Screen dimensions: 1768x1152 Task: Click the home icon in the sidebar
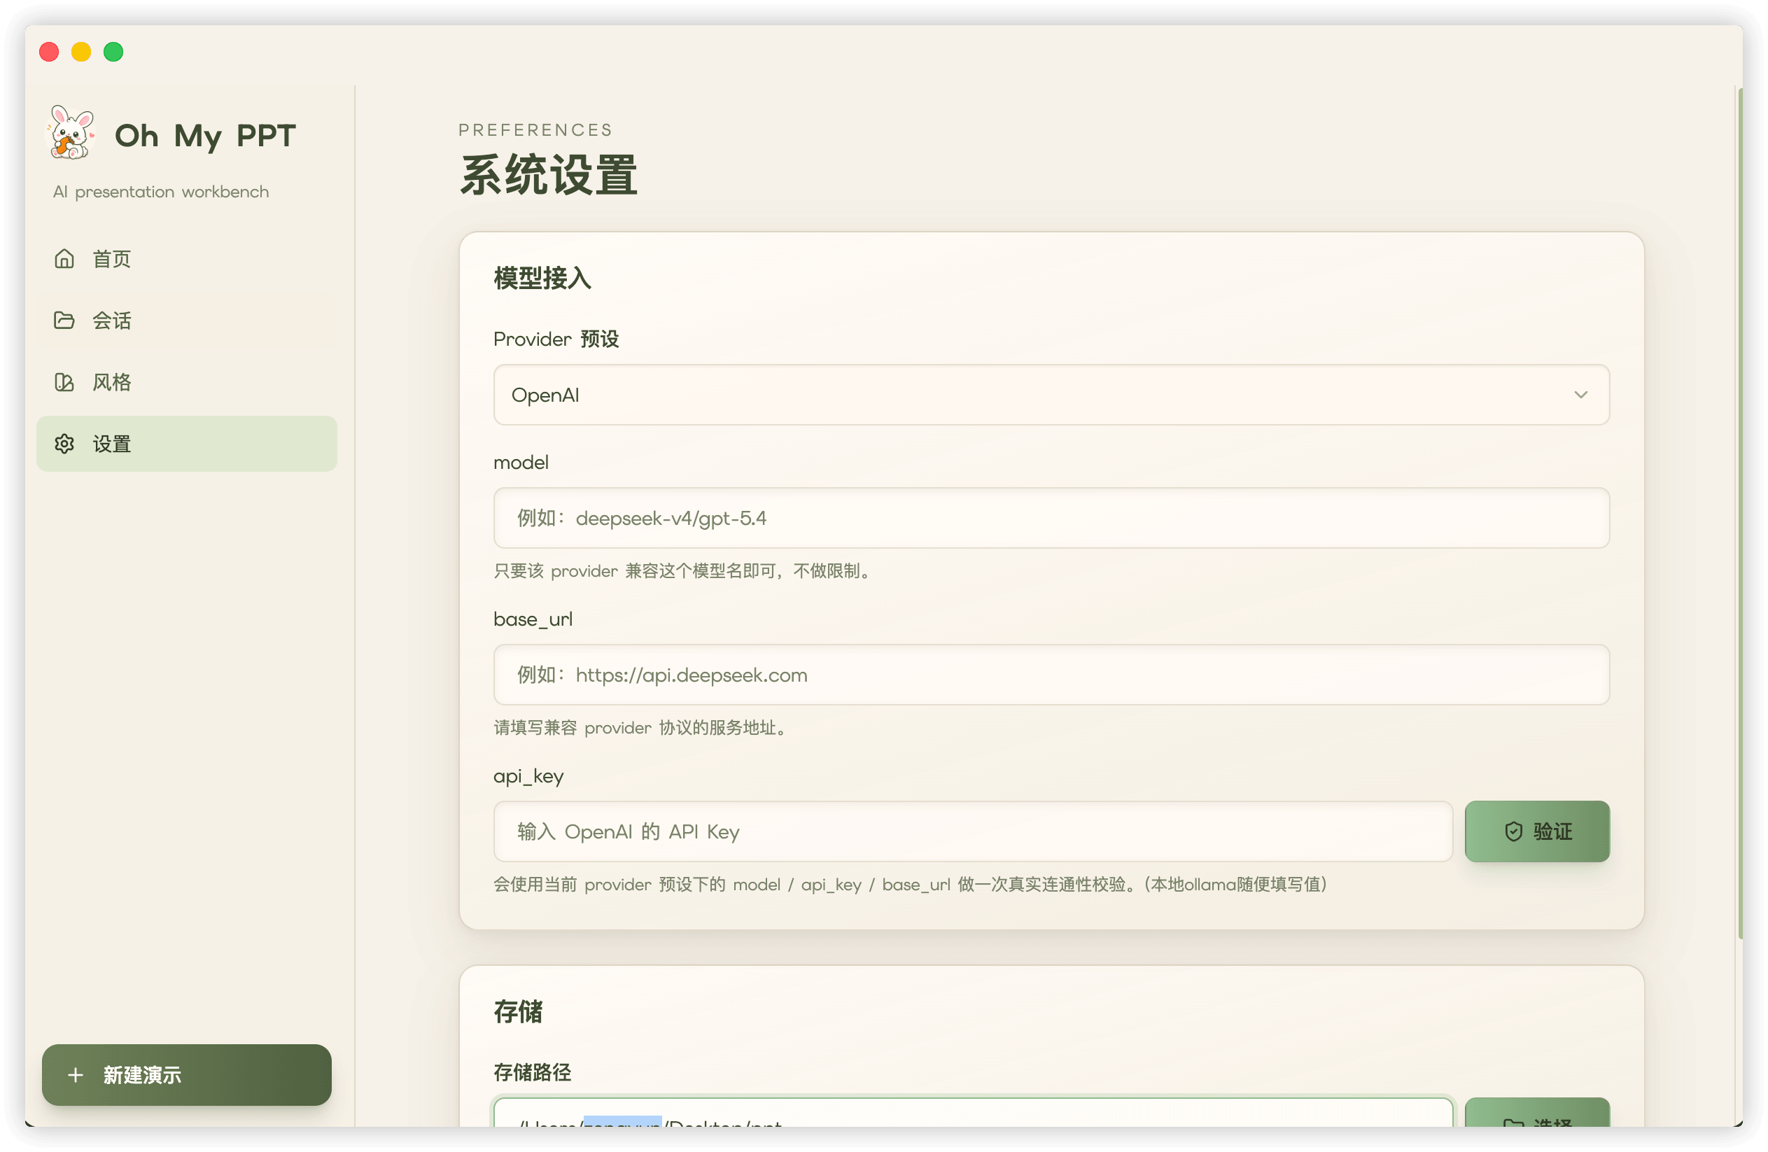pos(64,258)
